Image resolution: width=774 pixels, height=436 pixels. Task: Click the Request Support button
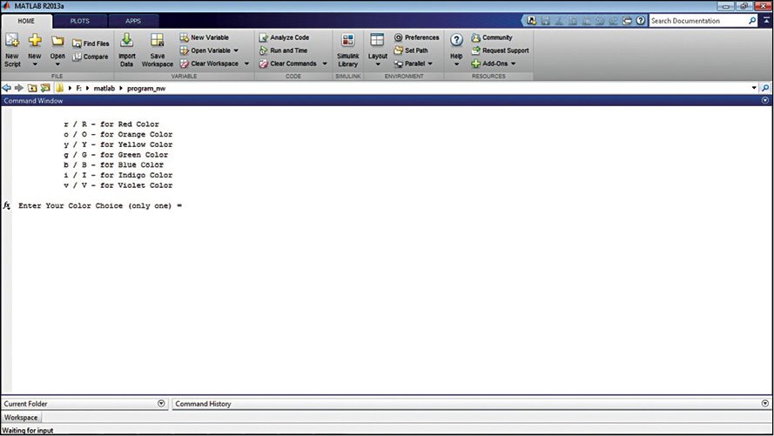point(505,50)
